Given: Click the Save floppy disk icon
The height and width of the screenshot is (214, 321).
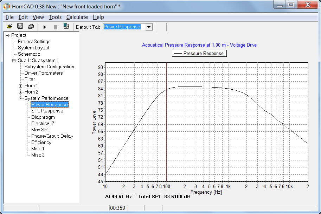Looking at the screenshot, I should (20, 26).
